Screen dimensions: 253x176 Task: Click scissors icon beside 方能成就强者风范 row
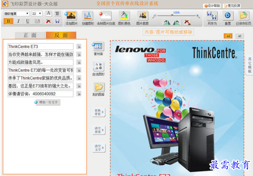tap(79, 62)
